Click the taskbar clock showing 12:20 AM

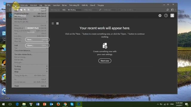(x=179, y=104)
